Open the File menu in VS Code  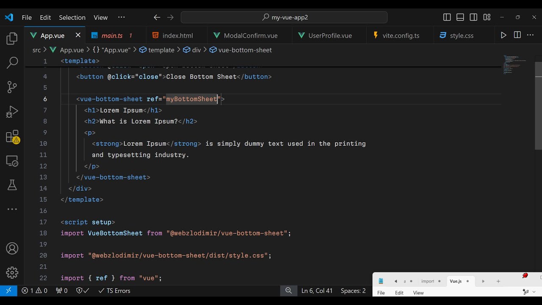(27, 17)
